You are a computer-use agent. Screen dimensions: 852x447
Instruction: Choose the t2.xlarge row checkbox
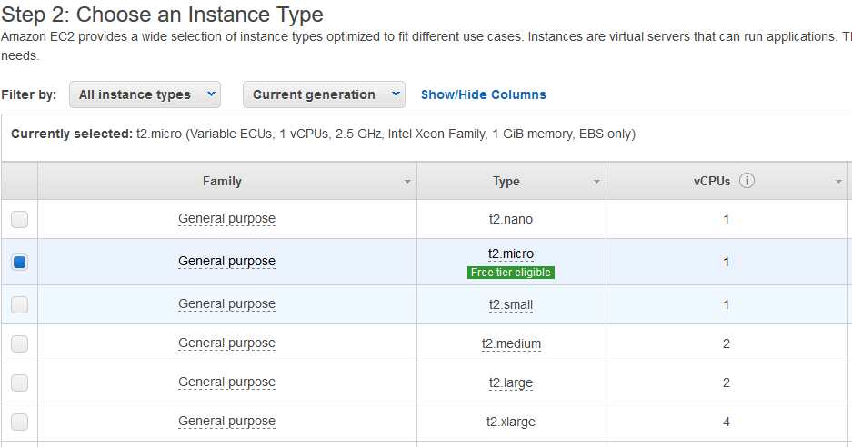point(20,422)
